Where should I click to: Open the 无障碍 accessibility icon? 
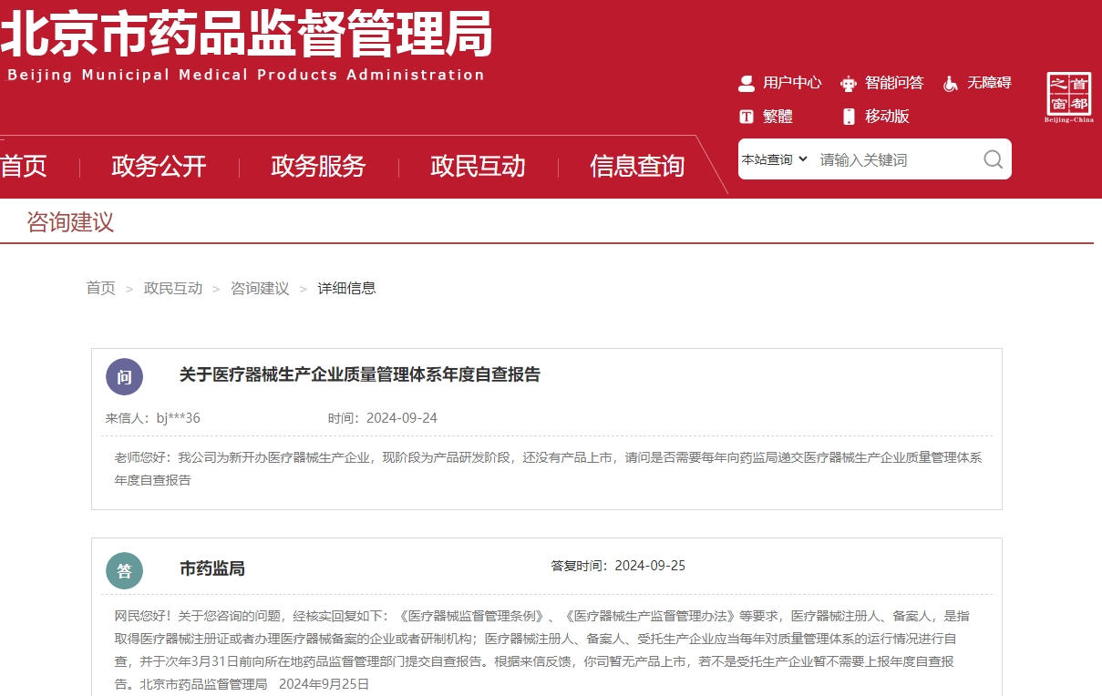951,83
